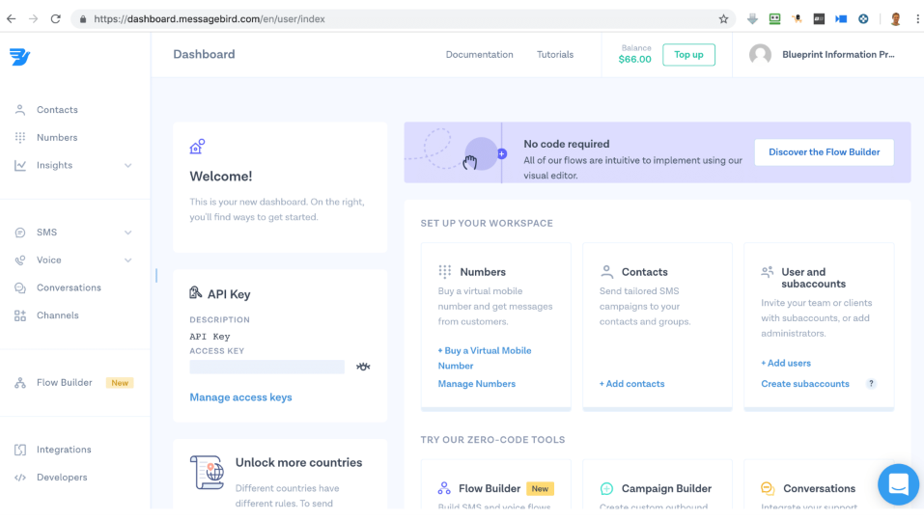This screenshot has width=924, height=520.
Task: Expand the Voice submenu chevron
Action: (127, 260)
